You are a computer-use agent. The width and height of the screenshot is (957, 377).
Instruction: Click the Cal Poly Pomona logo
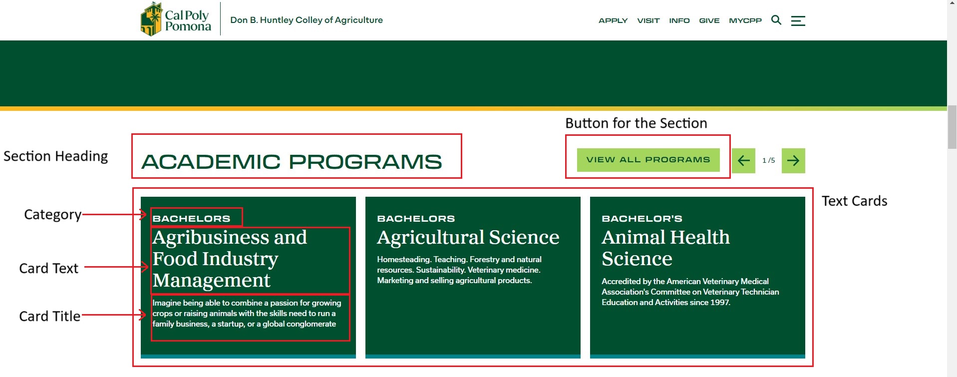tap(176, 19)
